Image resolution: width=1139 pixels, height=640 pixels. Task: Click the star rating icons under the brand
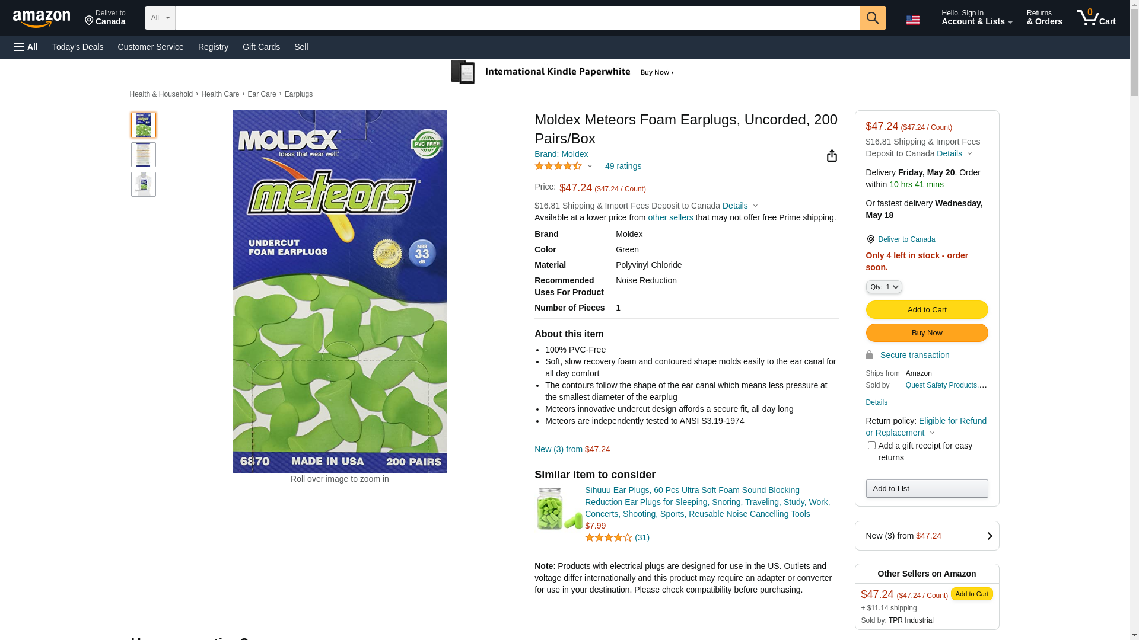[x=558, y=167]
